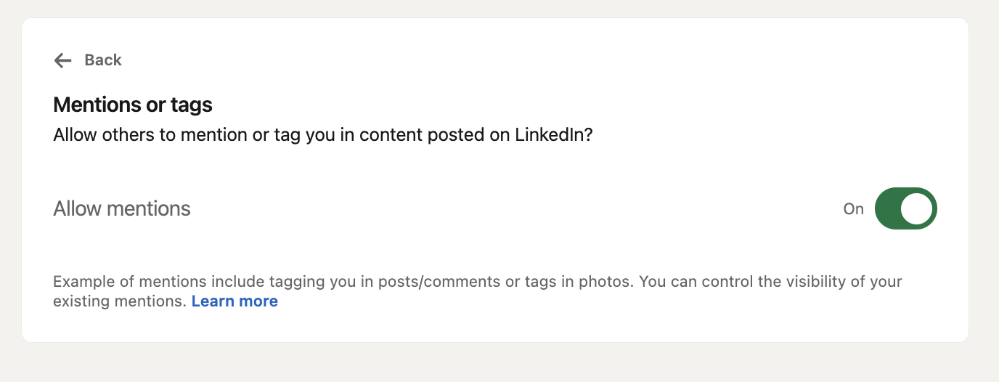Viewport: 999px width, 382px height.
Task: Open the "Learn more" link
Action: coord(235,301)
